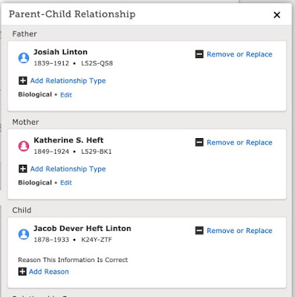Click the minus icon next to mother's Remove or Replace

pos(199,143)
